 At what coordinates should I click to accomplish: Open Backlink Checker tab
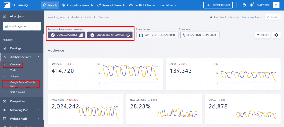point(142,5)
